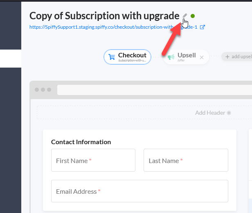Select the Checkout step tab
The image size is (252, 213).
coord(127,57)
